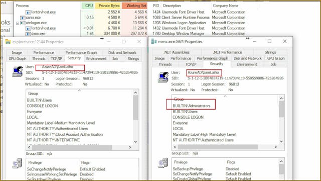Image resolution: width=321 pixels, height=181 pixels.
Task: Select Mandatory Label\Medium Mandatory Level entry
Action: tap(61, 123)
